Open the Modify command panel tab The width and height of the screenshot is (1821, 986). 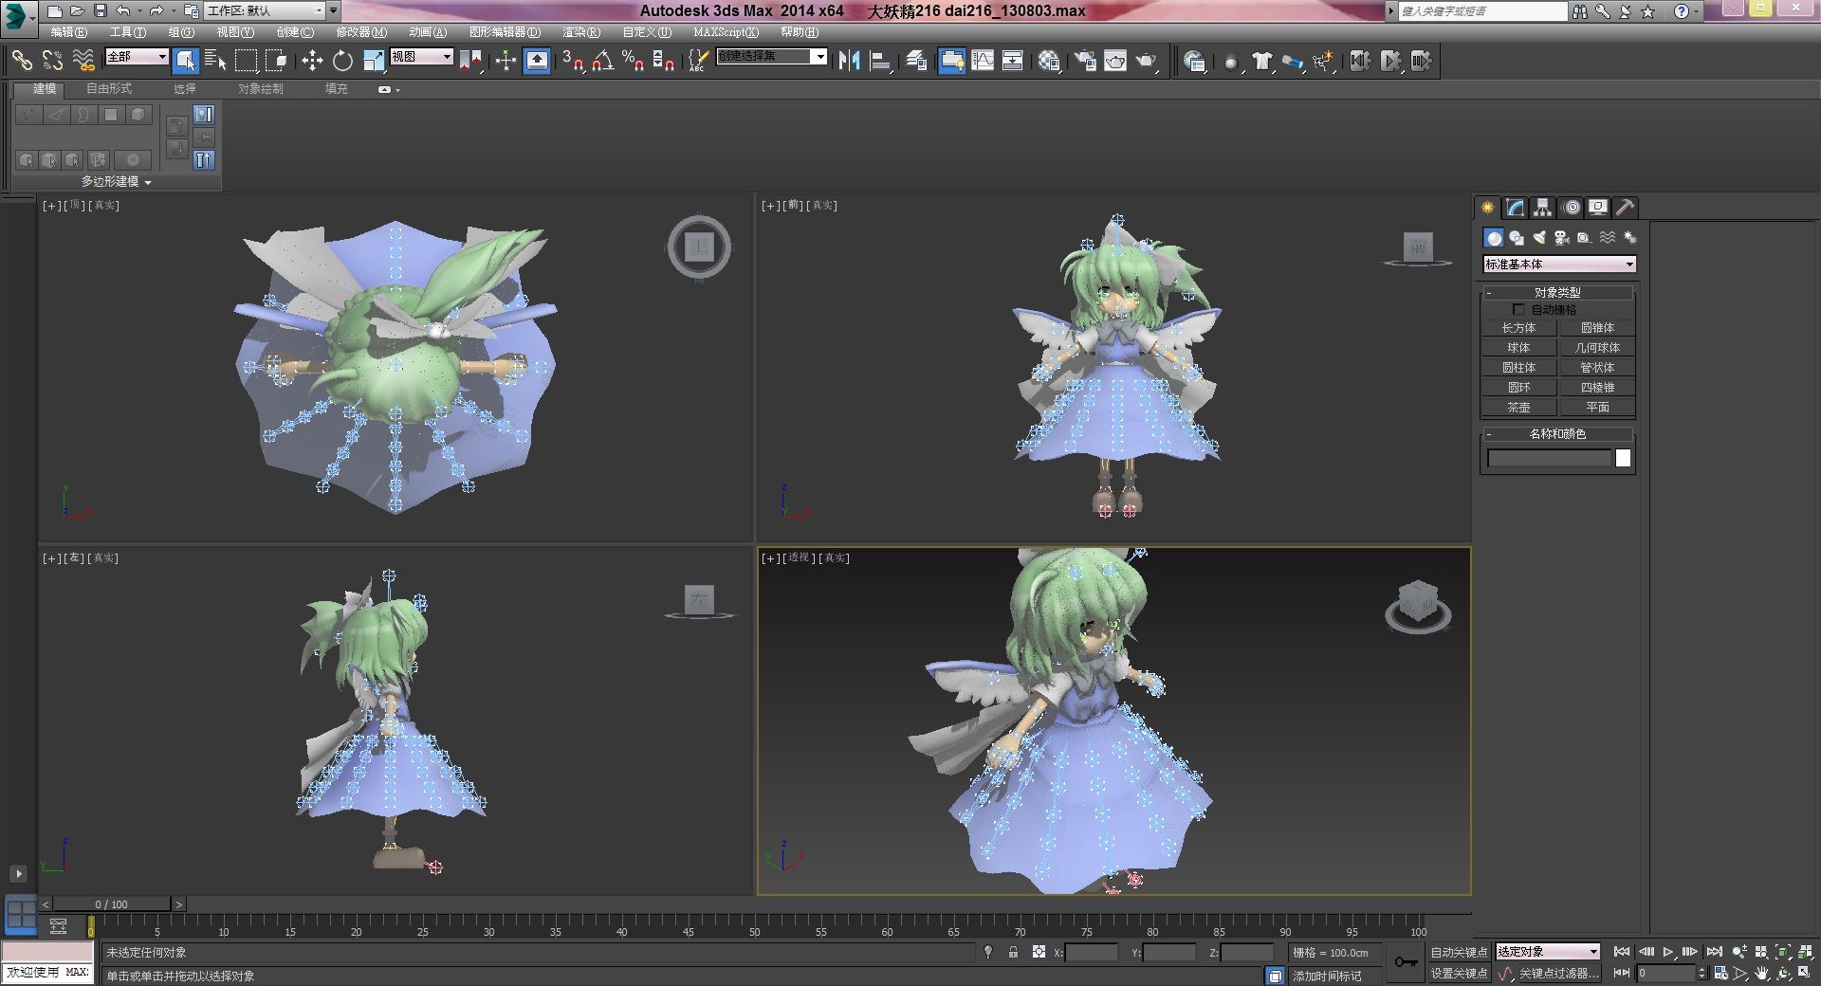click(x=1516, y=208)
